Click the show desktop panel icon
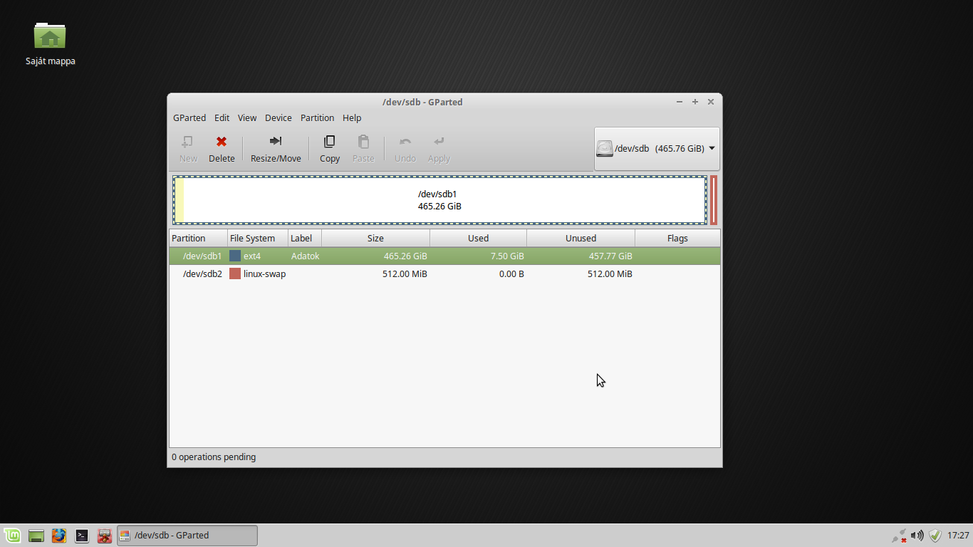The height and width of the screenshot is (547, 973). tap(36, 536)
